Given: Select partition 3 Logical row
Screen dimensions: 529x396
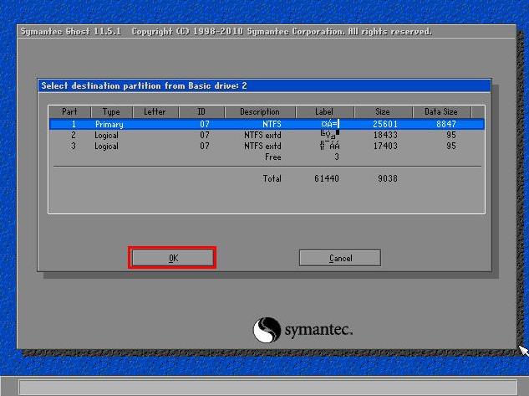Looking at the screenshot, I should (267, 146).
